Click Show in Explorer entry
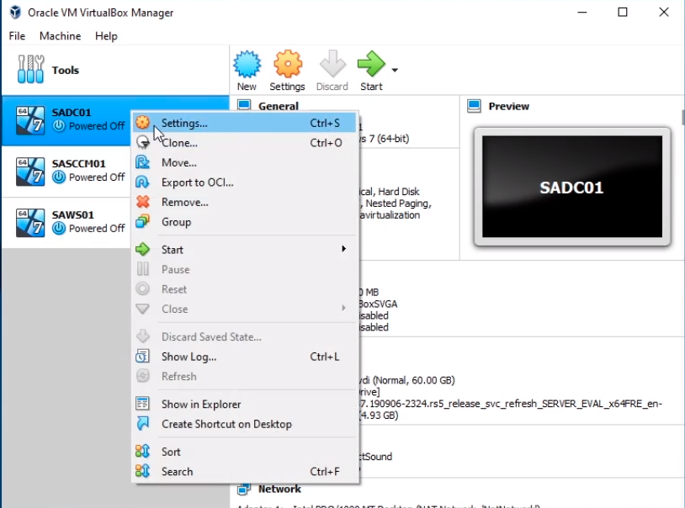Viewport: 685px width, 508px height. (201, 405)
